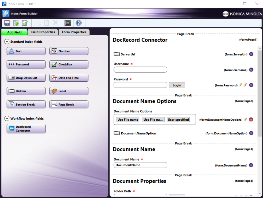263x198 pixels.
Task: Click the form preview scrollbar down arrow
Action: (x=260, y=193)
